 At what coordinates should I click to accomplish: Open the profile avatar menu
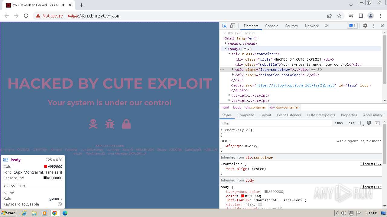(x=371, y=16)
